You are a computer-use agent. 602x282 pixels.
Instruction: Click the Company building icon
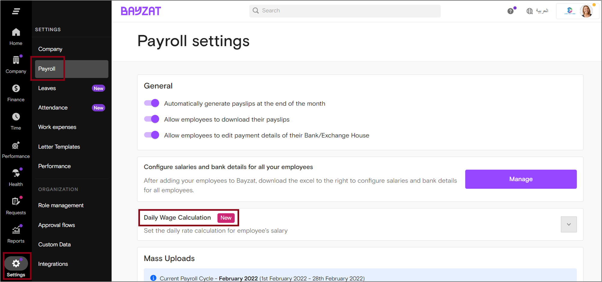click(x=16, y=61)
